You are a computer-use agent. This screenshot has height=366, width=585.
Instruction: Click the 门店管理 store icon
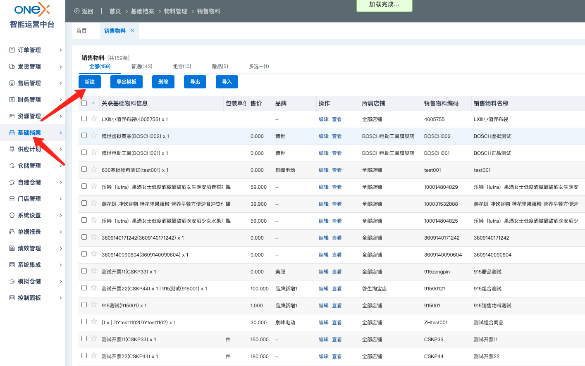coord(12,199)
